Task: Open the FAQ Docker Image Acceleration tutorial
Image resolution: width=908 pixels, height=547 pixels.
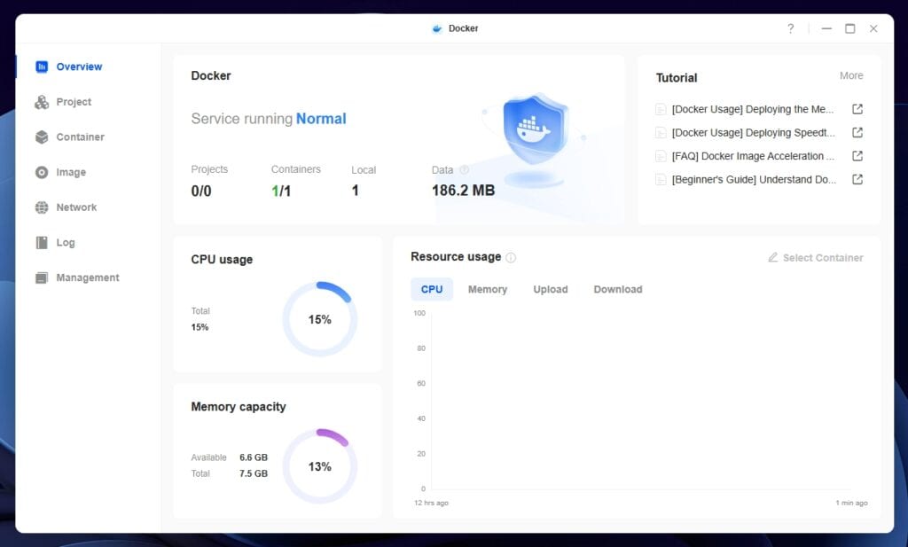Action: coord(752,156)
